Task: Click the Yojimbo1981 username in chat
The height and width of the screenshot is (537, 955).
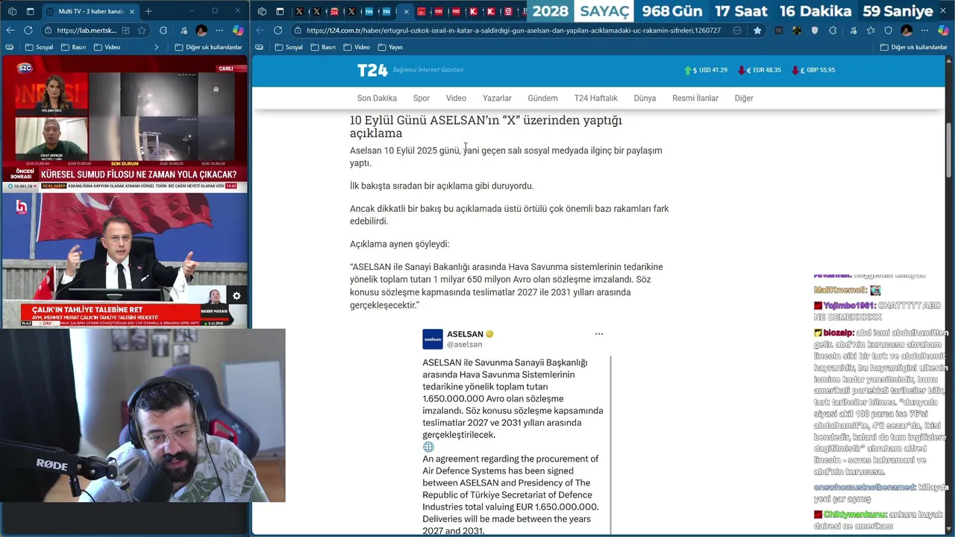Action: pos(849,306)
